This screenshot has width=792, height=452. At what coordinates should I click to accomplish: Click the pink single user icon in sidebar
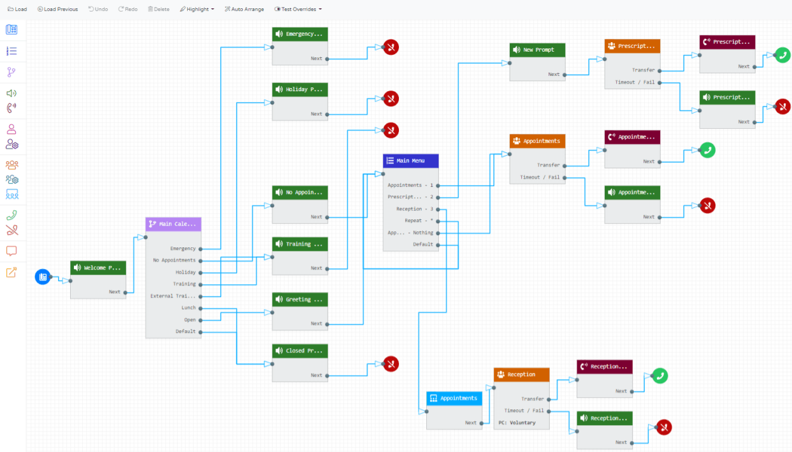(x=11, y=129)
